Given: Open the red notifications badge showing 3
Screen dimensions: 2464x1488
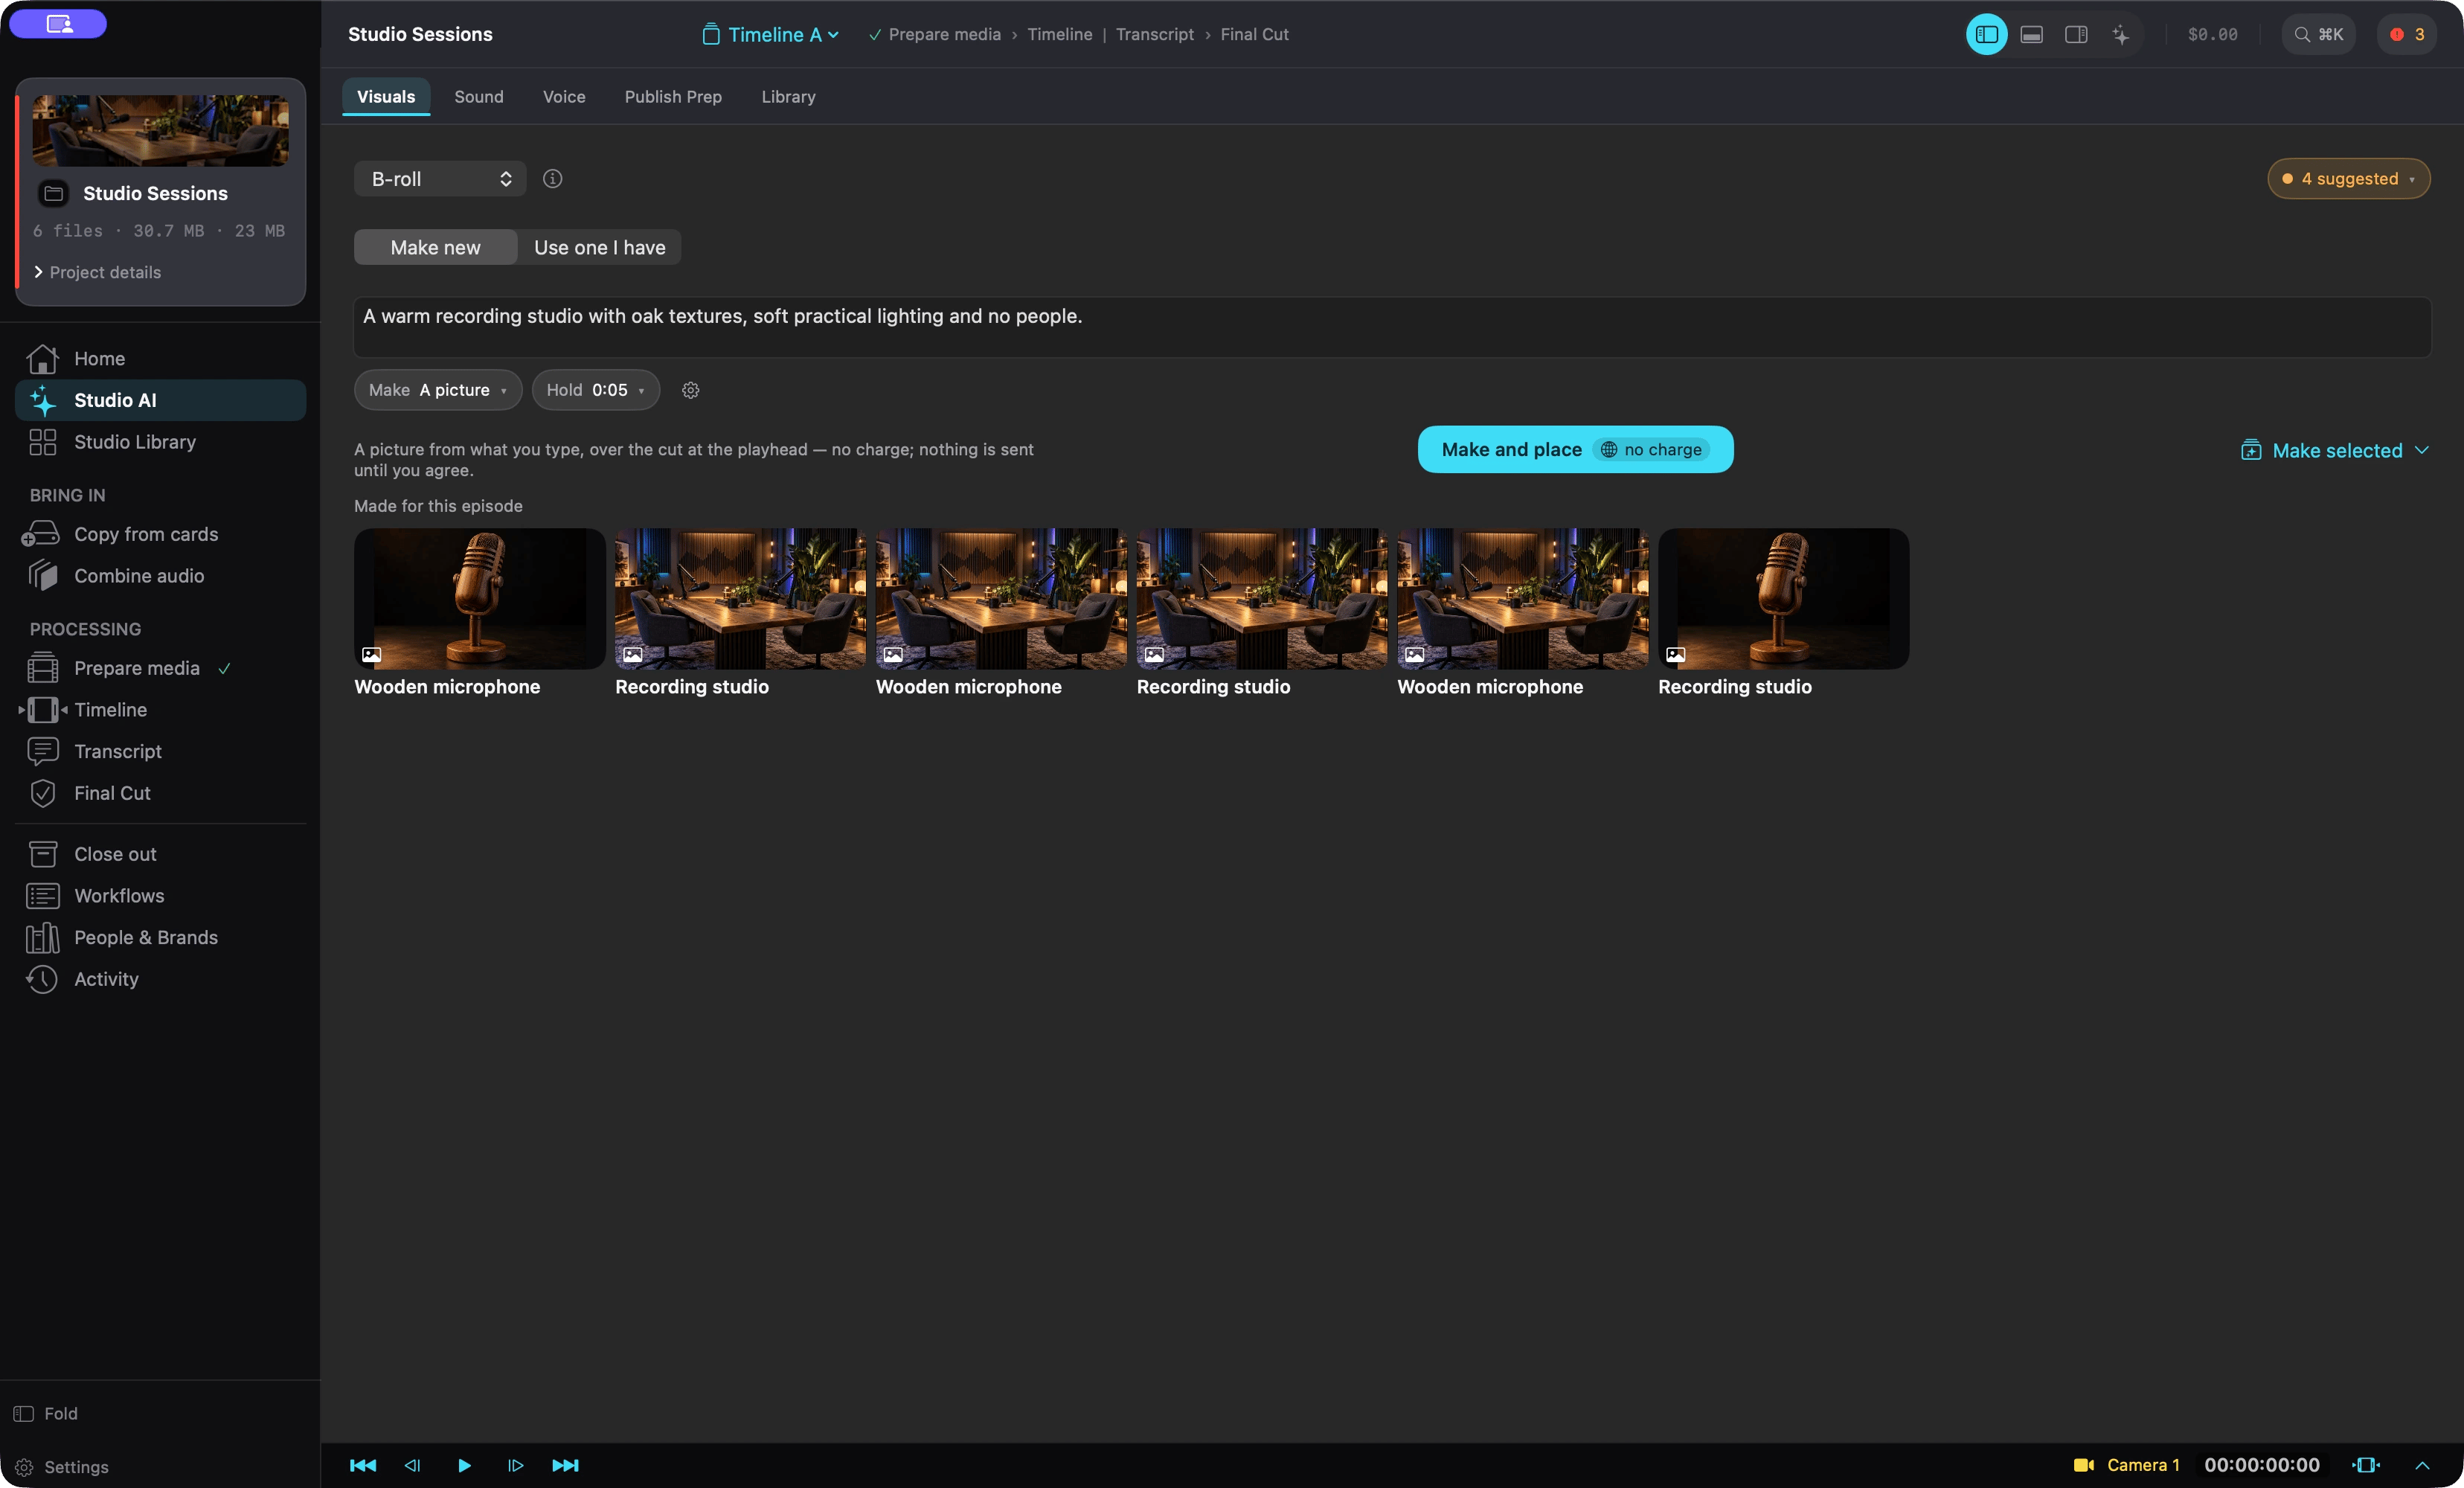Looking at the screenshot, I should point(2406,34).
